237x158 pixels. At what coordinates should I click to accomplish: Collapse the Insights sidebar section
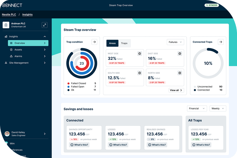(x=45, y=36)
